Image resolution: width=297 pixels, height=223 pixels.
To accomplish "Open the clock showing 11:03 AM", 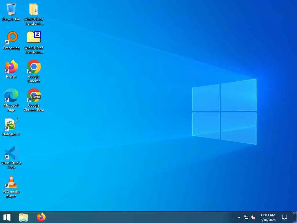I will (268, 217).
